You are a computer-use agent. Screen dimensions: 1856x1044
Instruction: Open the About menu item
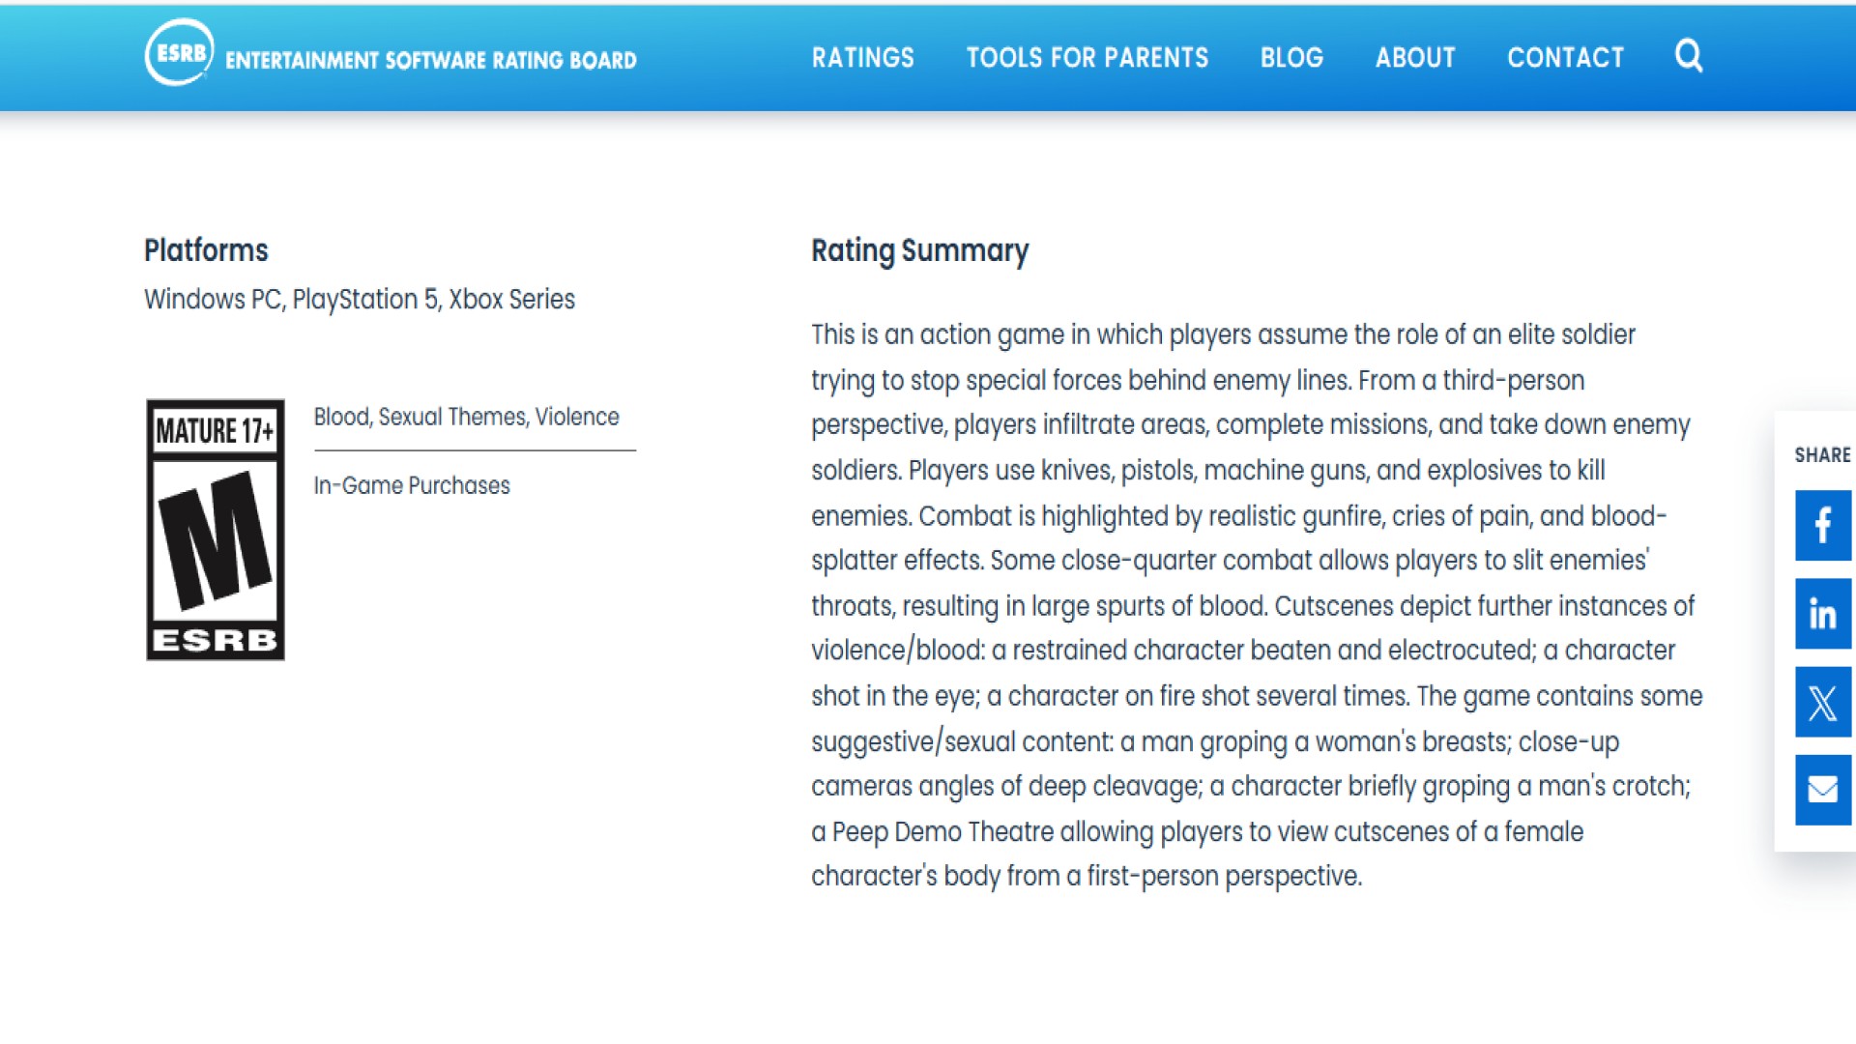pos(1414,58)
